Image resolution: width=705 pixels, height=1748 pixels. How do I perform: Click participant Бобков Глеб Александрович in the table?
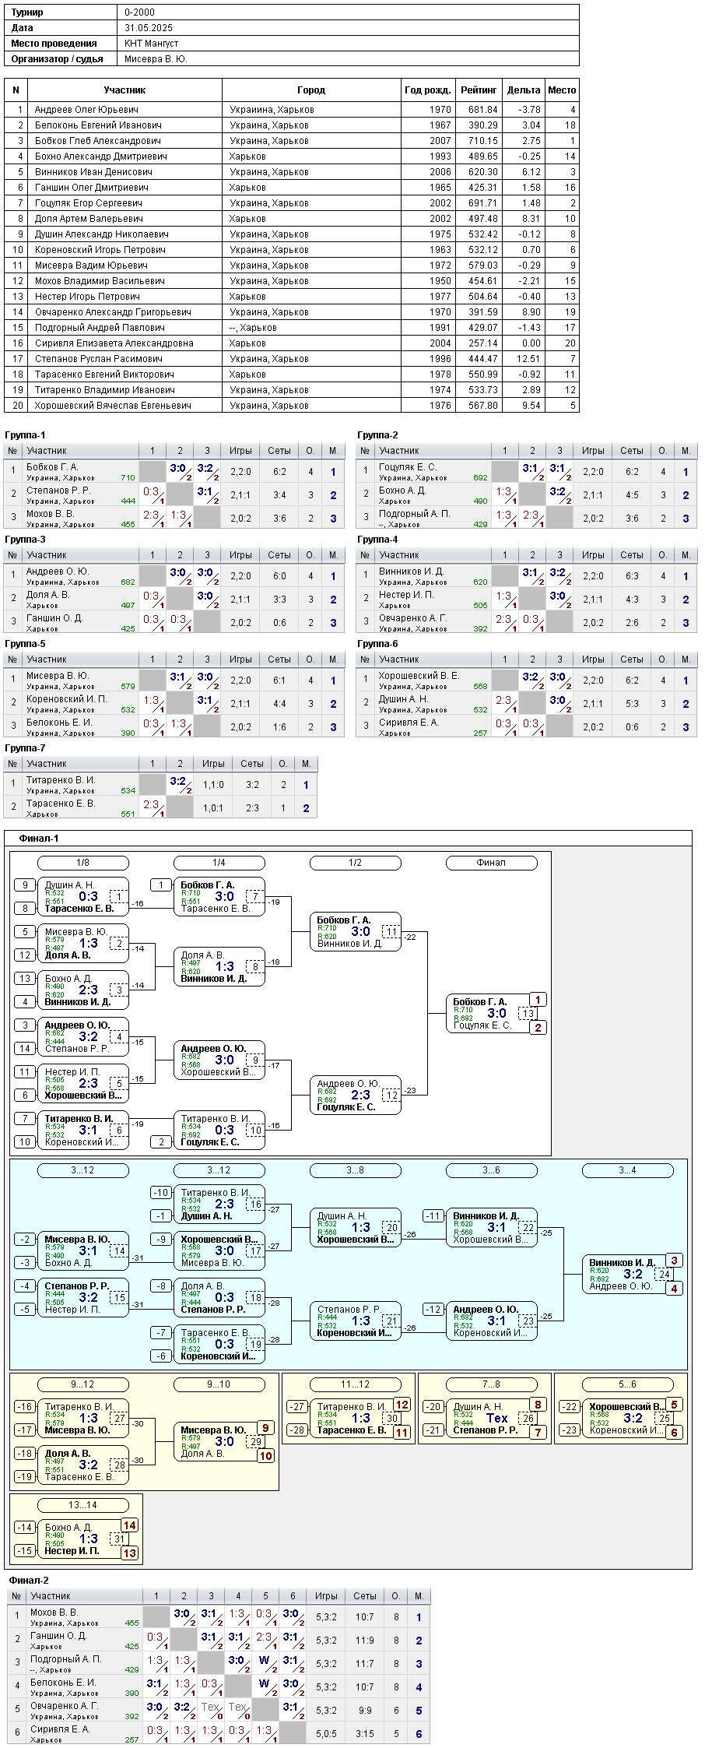point(97,141)
